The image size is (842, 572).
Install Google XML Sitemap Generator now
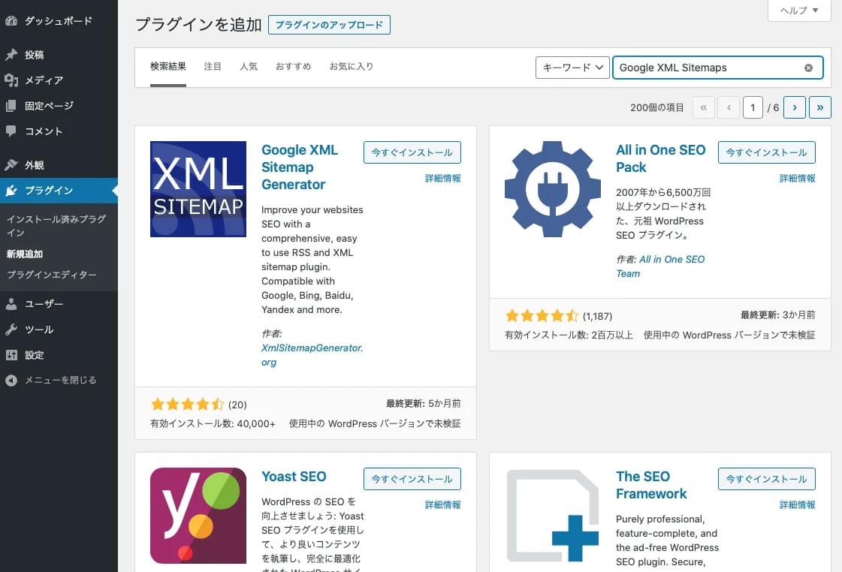click(412, 152)
